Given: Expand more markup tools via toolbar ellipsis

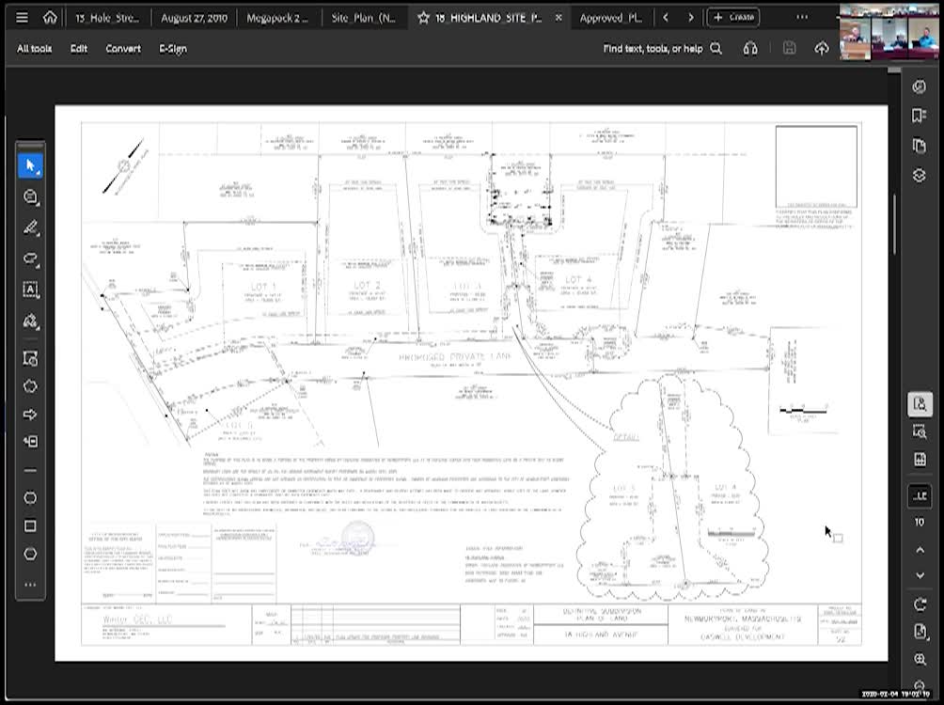Looking at the screenshot, I should [30, 585].
